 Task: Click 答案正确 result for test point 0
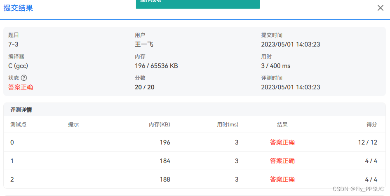point(282,142)
